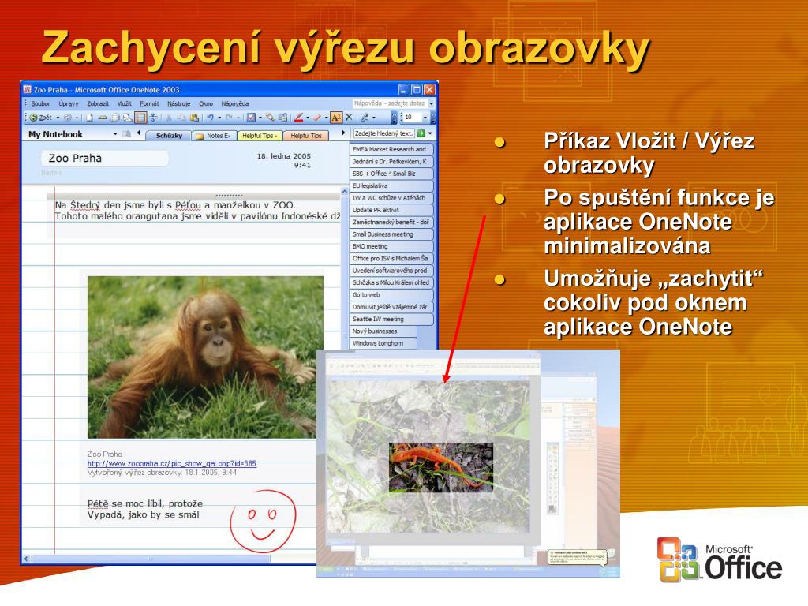Select the eraser tool icon
The image size is (808, 606).
pos(317,118)
